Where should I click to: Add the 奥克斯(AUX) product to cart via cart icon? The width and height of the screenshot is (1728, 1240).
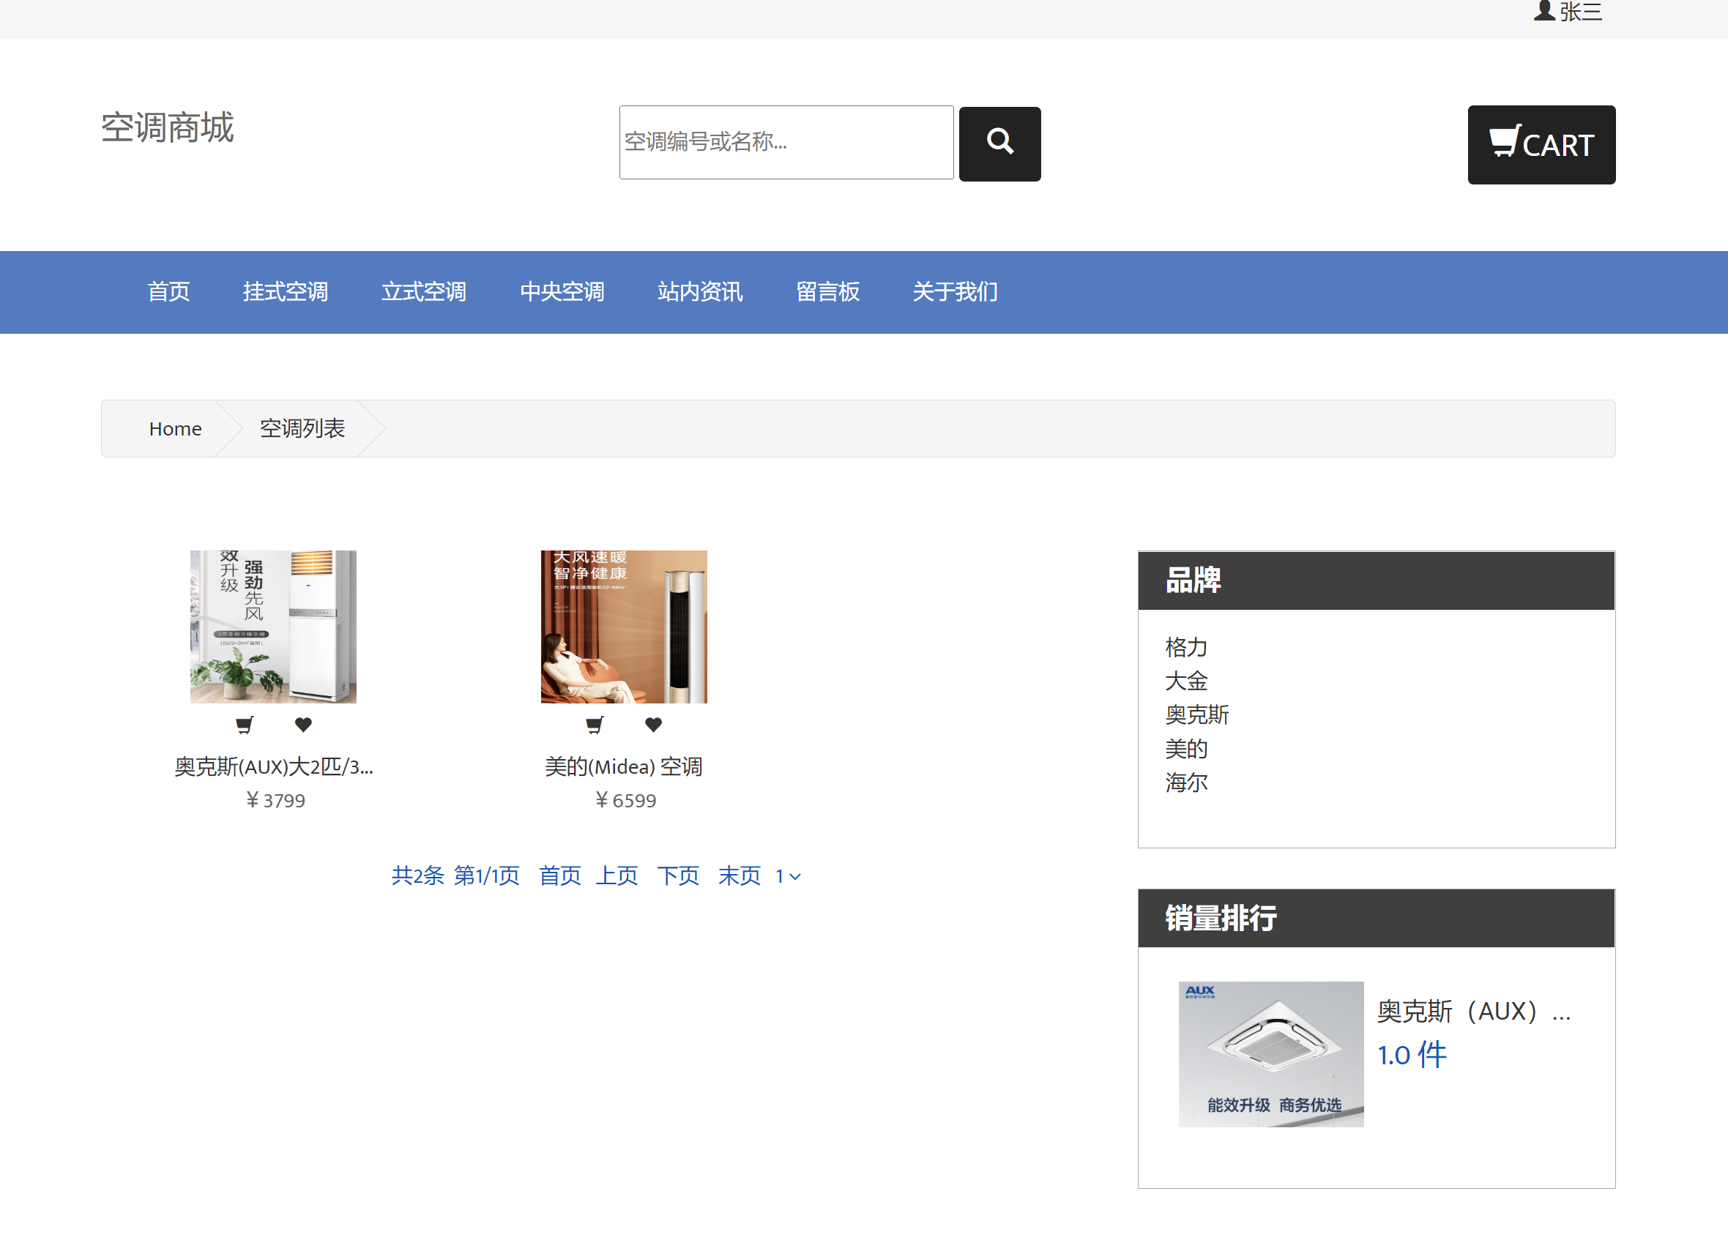point(245,725)
